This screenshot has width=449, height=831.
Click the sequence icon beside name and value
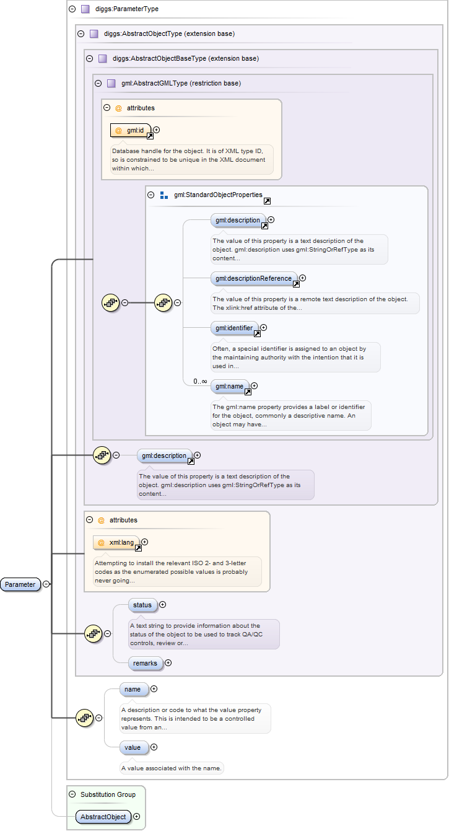(84, 718)
